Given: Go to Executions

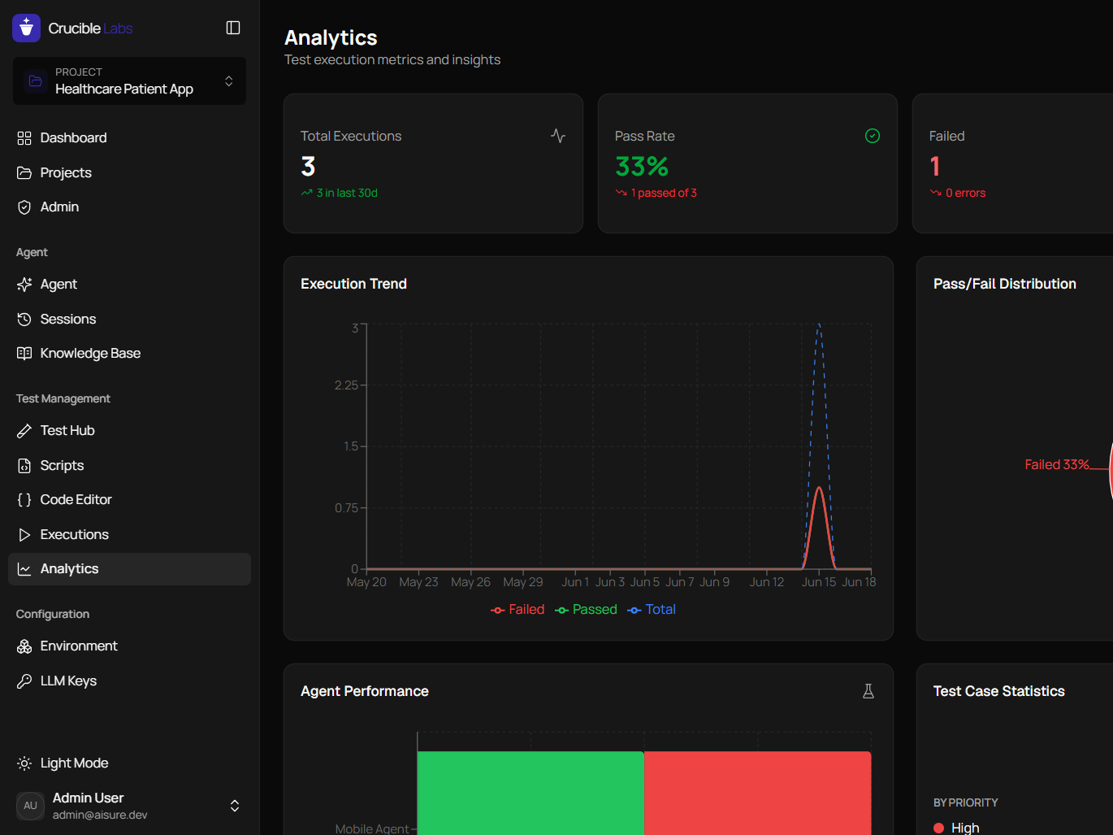Looking at the screenshot, I should click(129, 534).
